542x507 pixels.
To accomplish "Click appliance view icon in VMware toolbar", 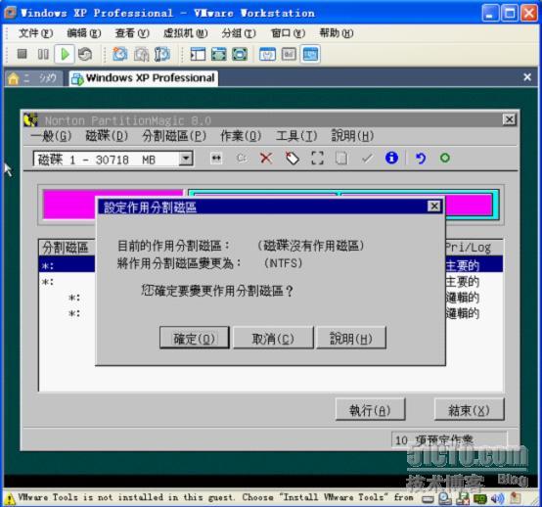I will pyautogui.click(x=289, y=54).
